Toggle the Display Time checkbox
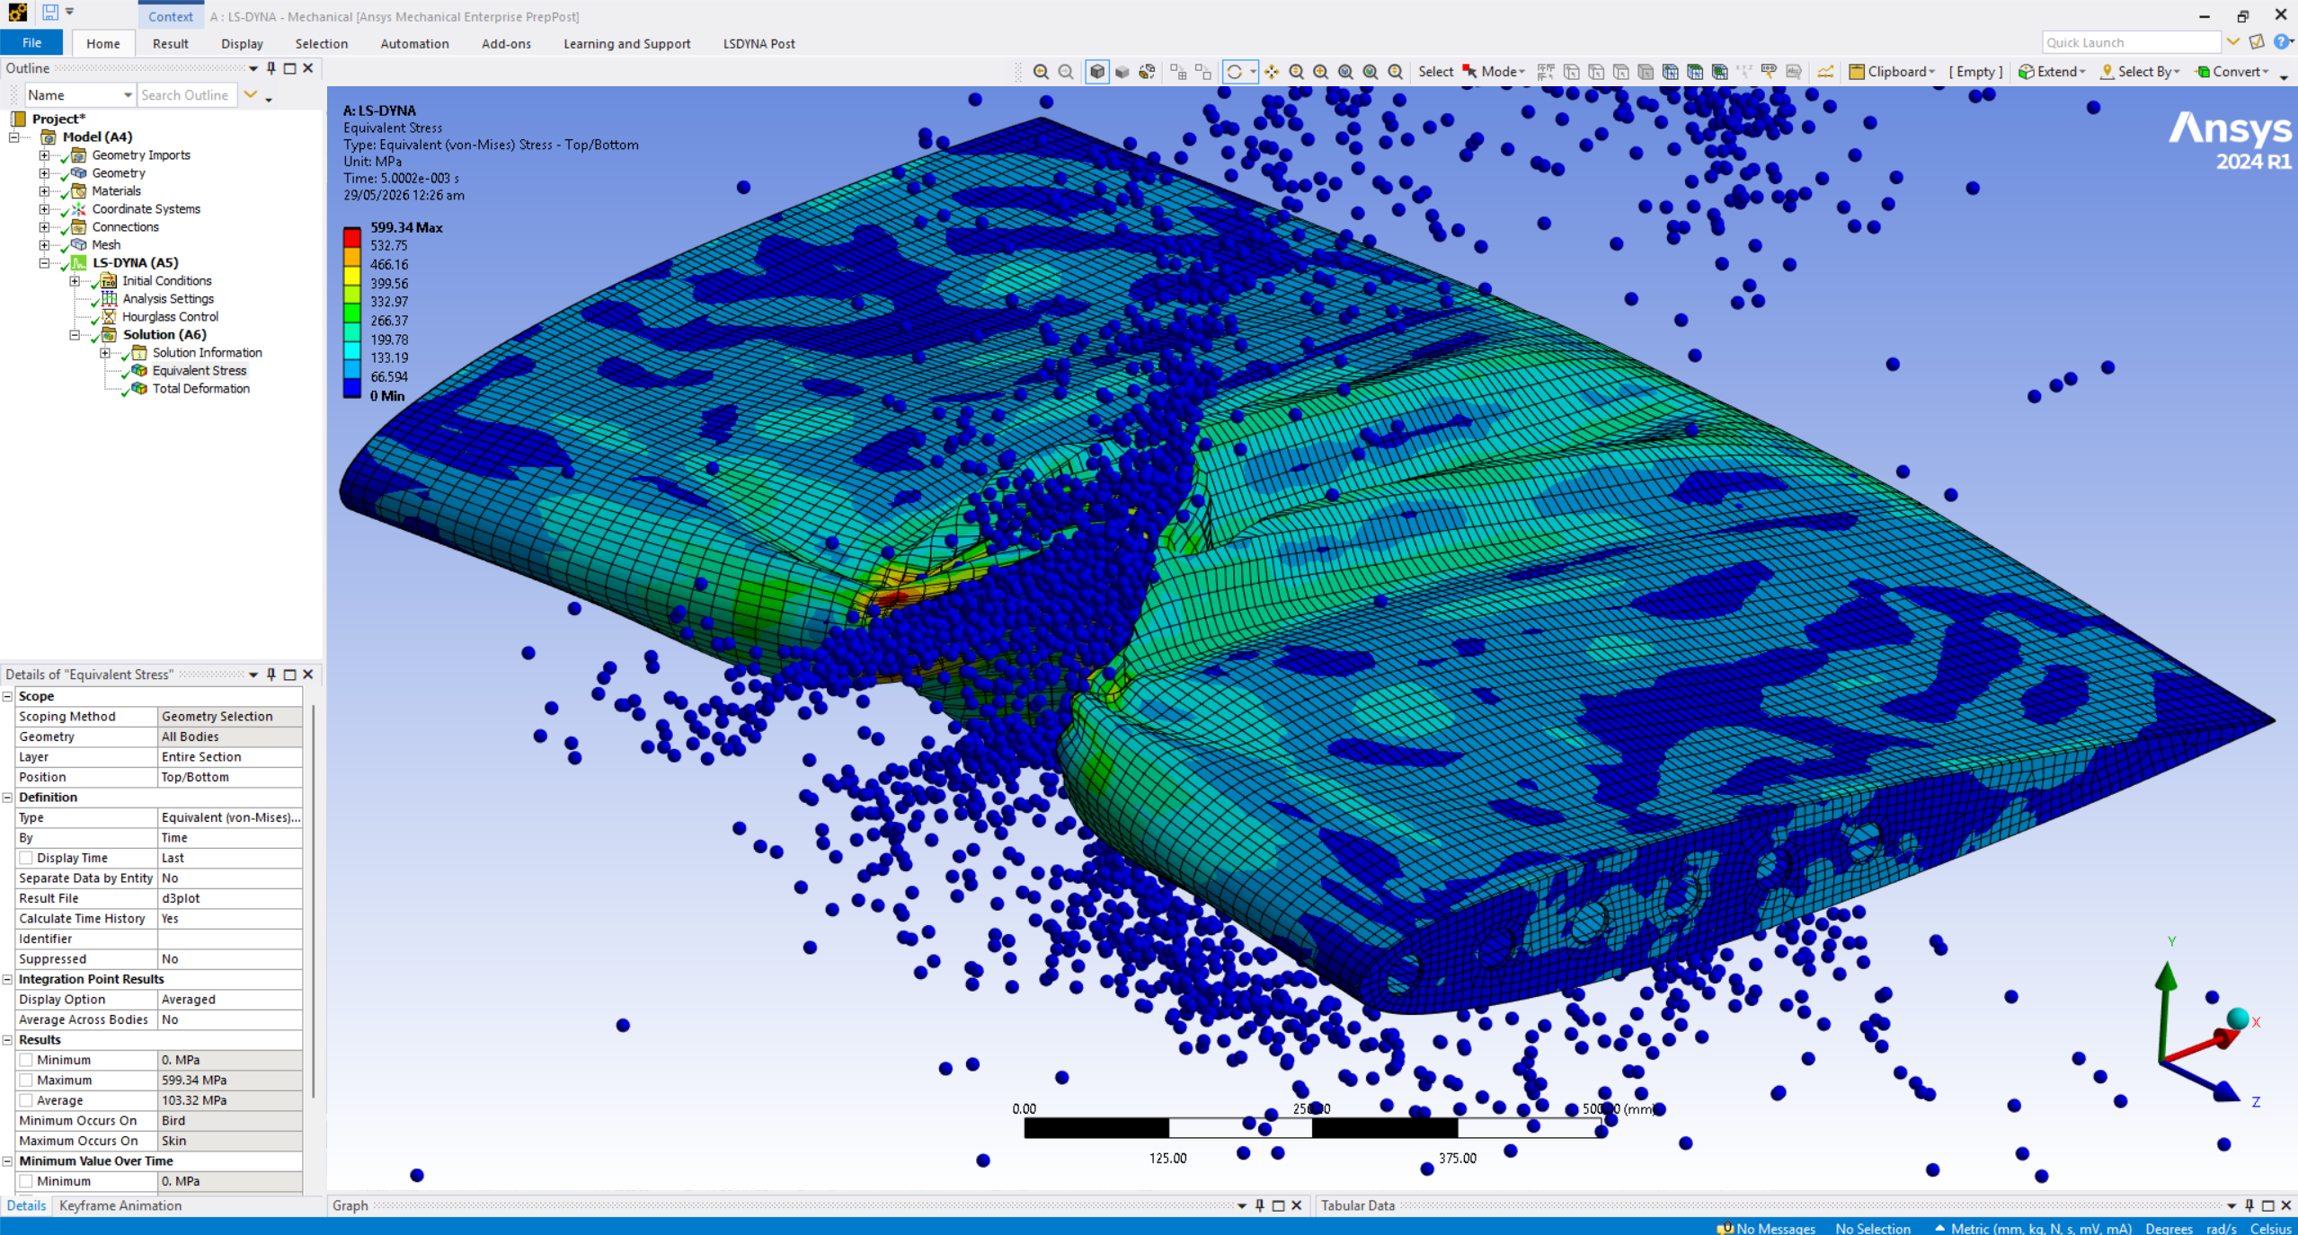Viewport: 2298px width, 1235px height. tap(26, 858)
